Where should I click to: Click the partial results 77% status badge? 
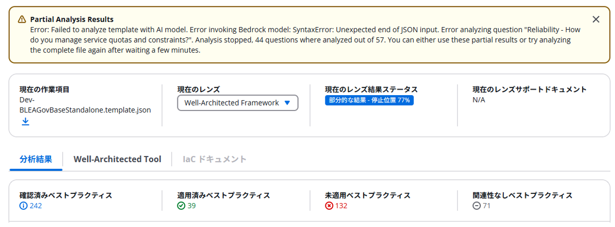coord(369,100)
